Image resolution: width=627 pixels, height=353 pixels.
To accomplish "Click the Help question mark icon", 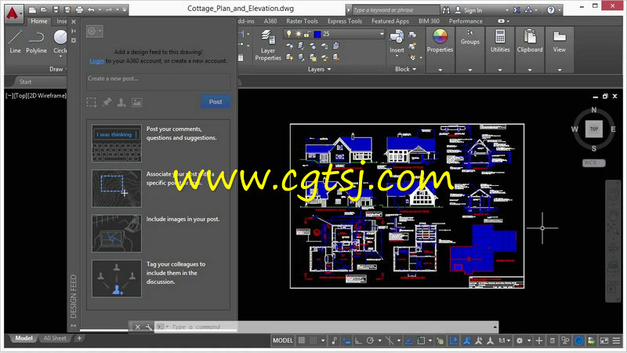I will 551,10.
